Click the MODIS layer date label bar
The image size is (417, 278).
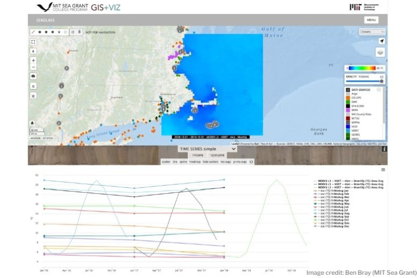(211, 137)
